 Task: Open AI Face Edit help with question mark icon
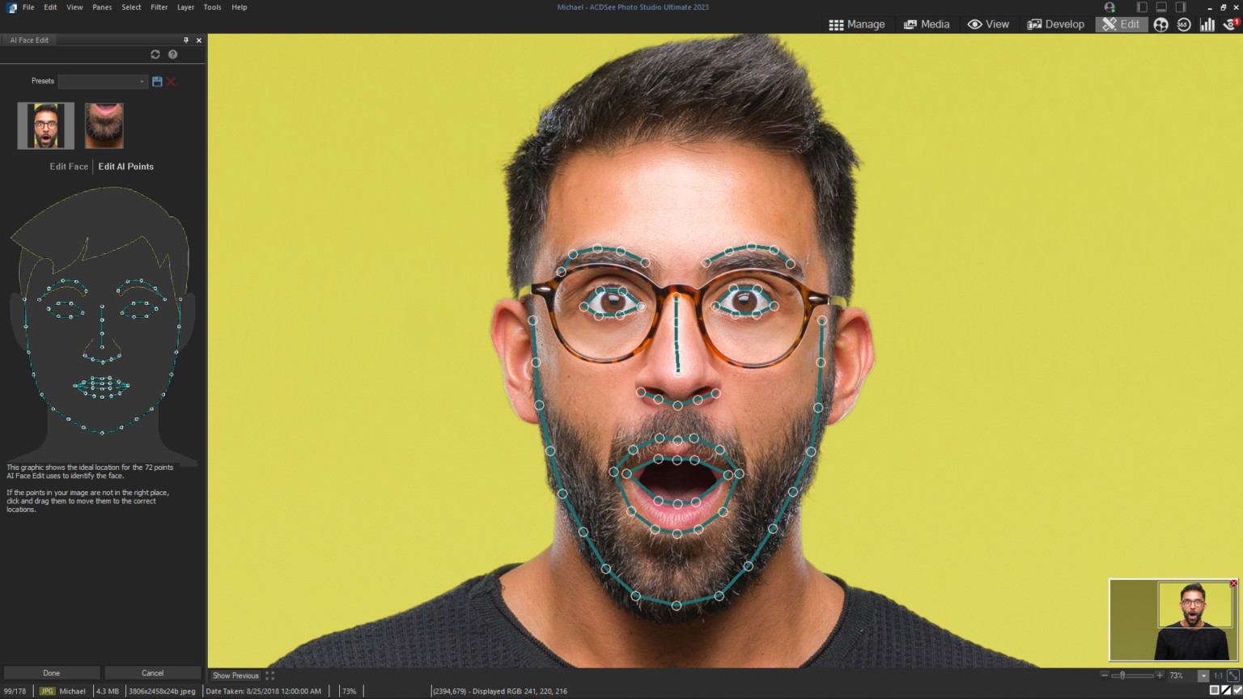click(x=172, y=54)
